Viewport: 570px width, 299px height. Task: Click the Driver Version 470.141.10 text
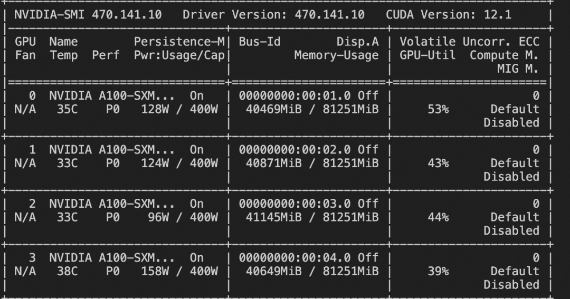coord(273,14)
